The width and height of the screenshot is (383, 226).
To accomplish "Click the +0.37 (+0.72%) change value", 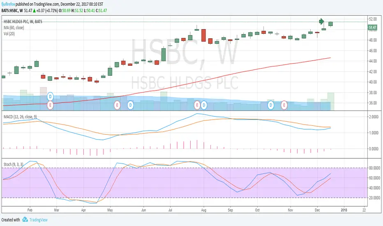I will point(47,11).
